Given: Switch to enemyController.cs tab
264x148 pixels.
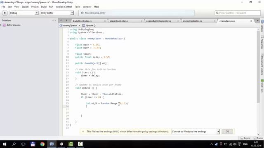Looking at the screenshot, I should 192,21.
